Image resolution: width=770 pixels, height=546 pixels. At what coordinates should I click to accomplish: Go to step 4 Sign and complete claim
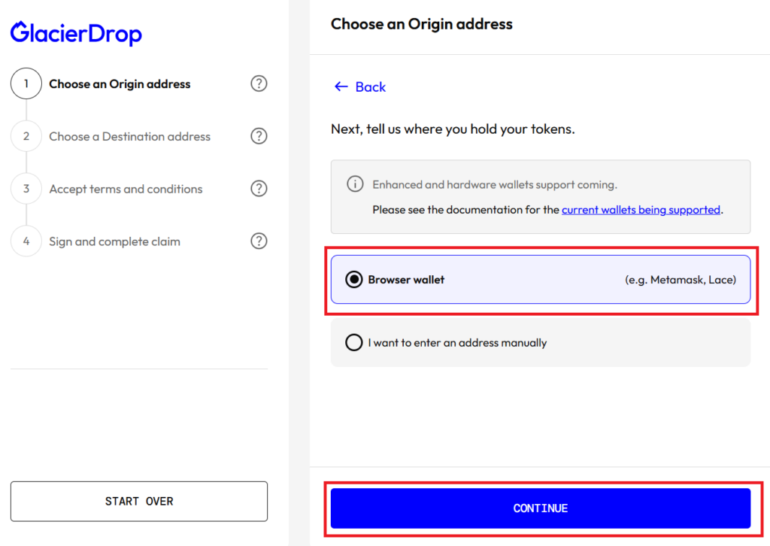(114, 241)
